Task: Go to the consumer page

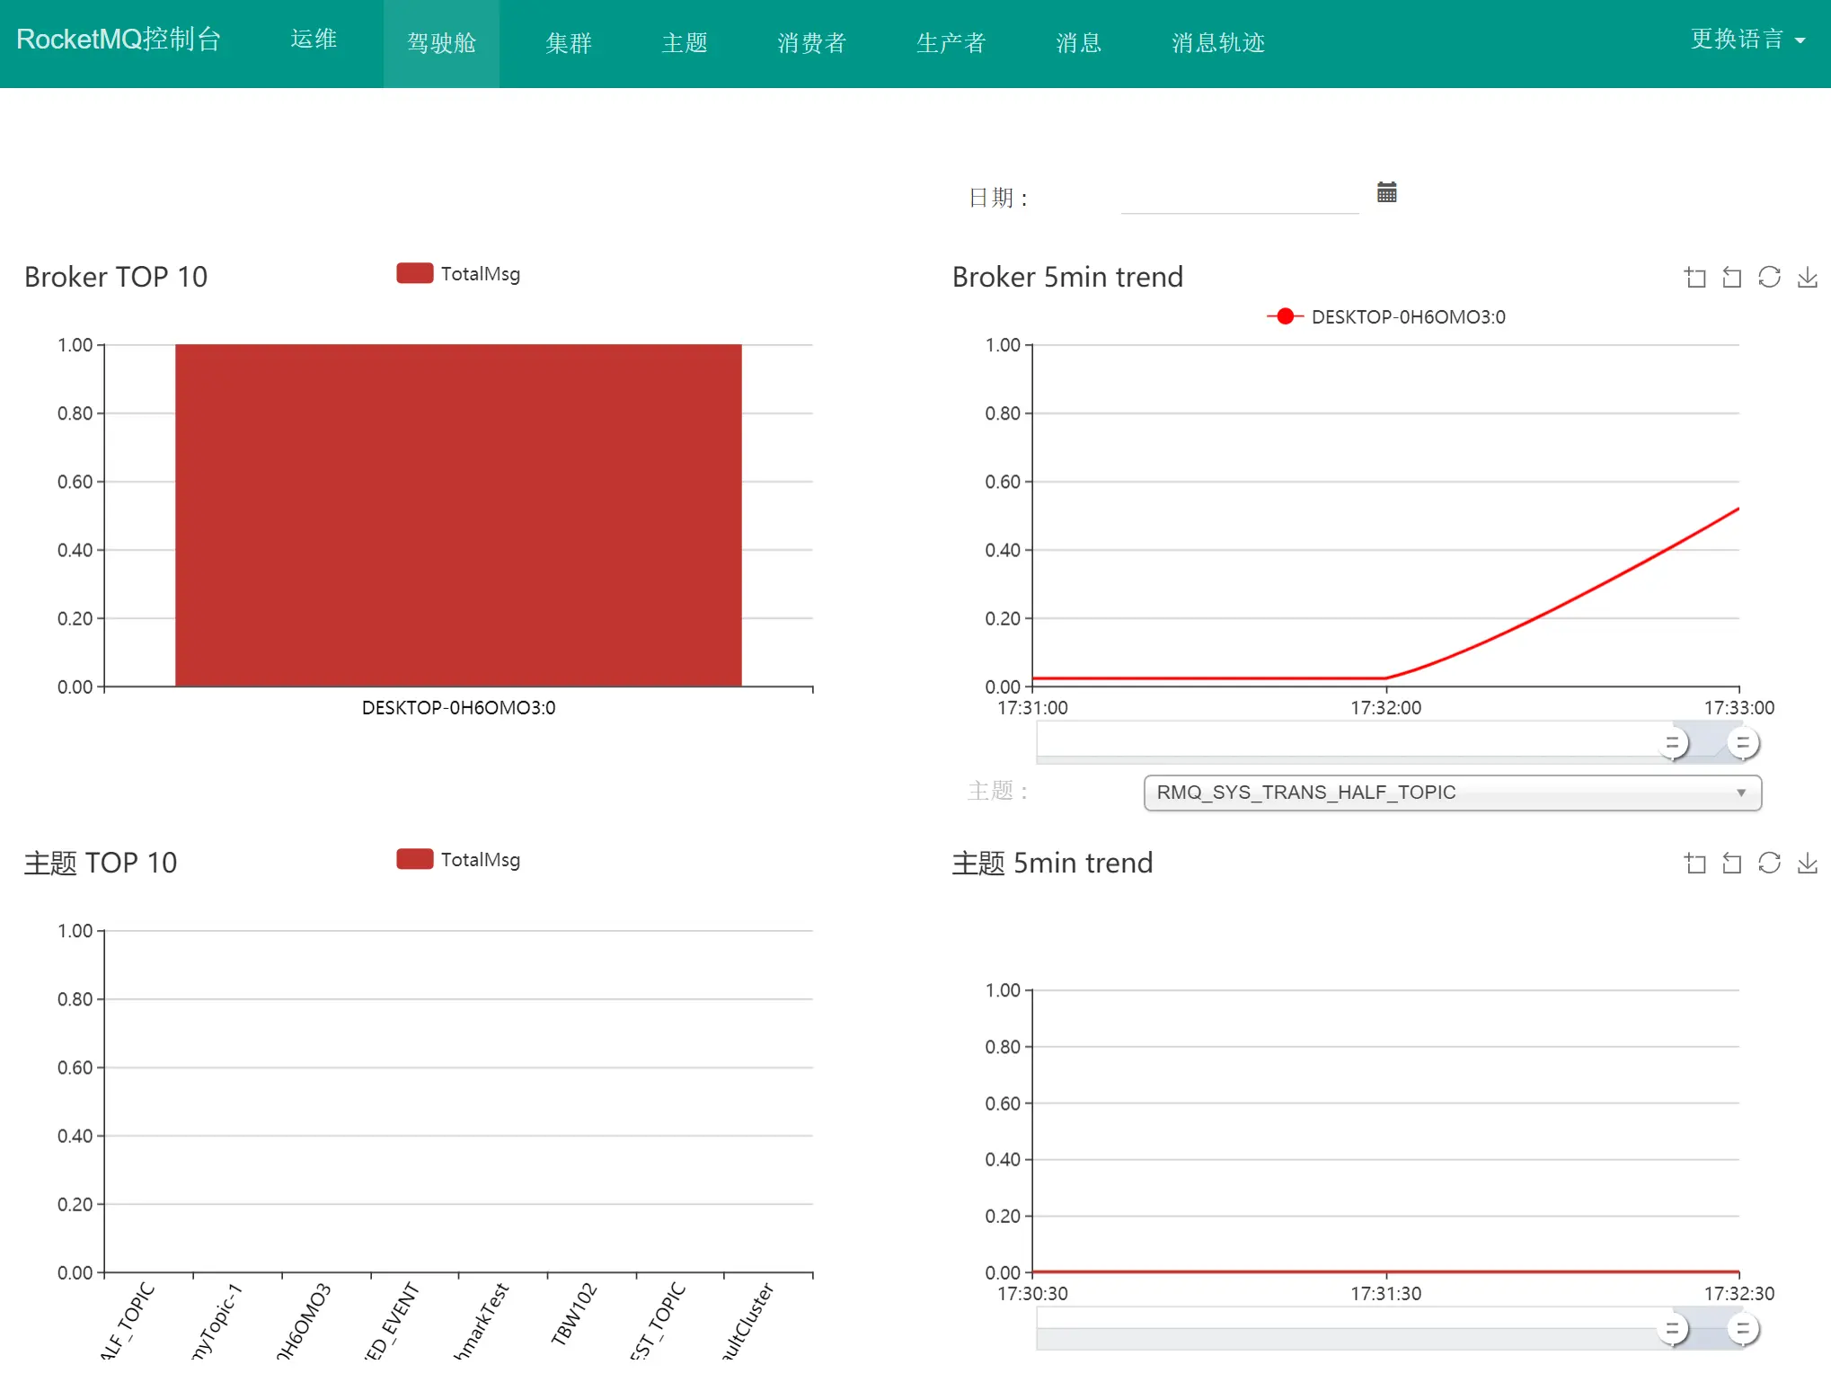Action: pyautogui.click(x=811, y=43)
